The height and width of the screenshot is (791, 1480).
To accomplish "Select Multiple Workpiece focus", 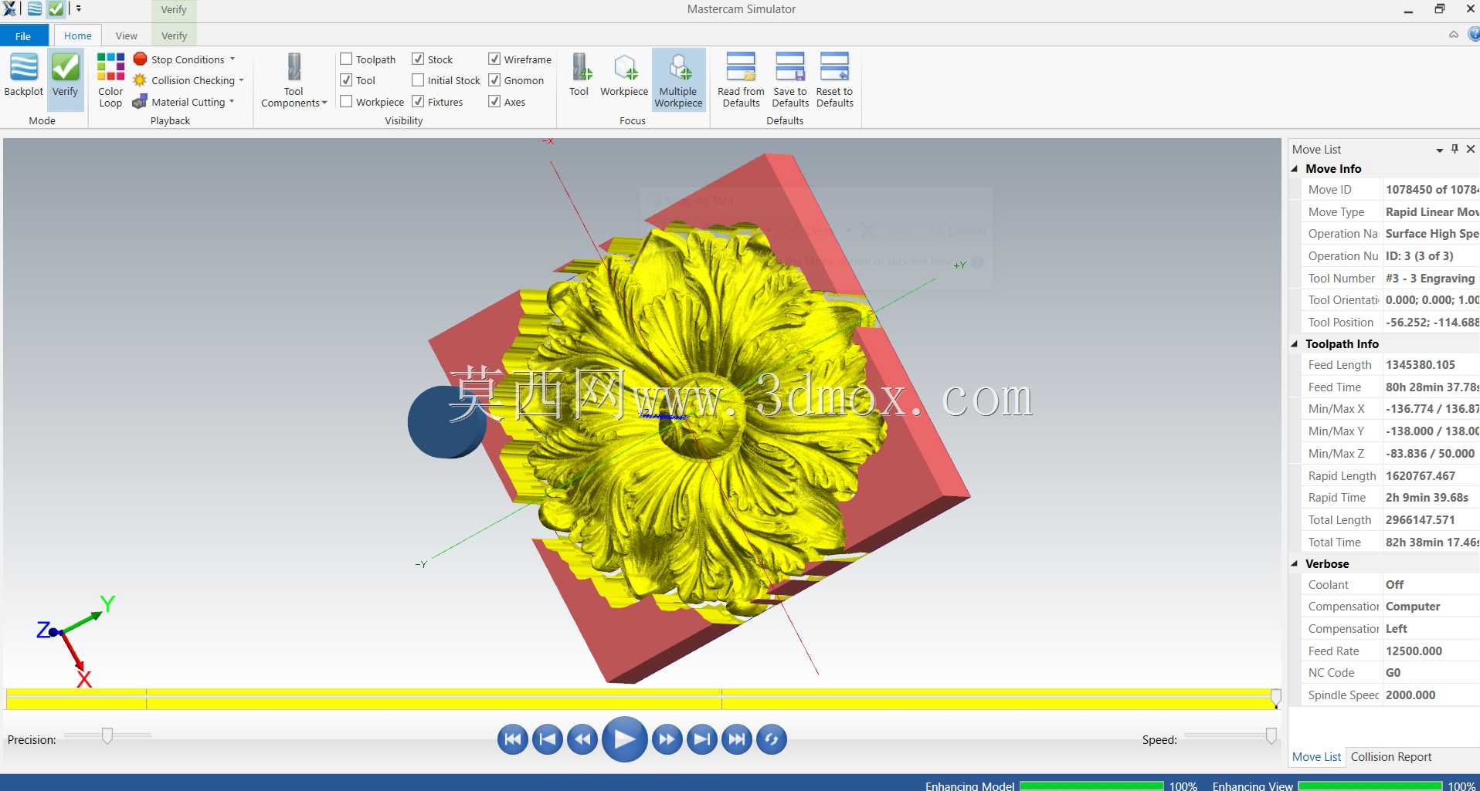I will coord(679,79).
